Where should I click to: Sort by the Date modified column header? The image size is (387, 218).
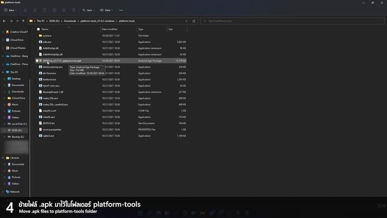(109, 29)
